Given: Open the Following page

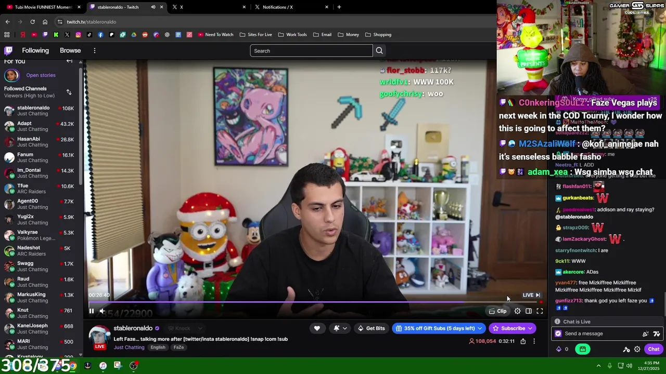Looking at the screenshot, I should (x=35, y=50).
